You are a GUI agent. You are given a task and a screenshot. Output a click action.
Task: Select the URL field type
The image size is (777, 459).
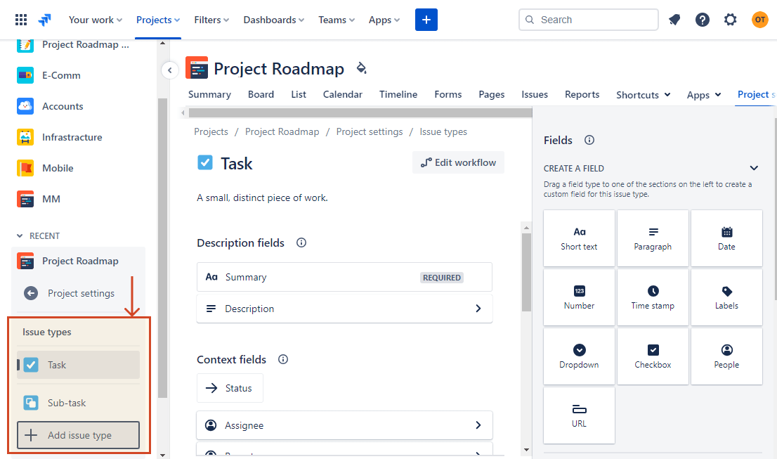point(579,415)
